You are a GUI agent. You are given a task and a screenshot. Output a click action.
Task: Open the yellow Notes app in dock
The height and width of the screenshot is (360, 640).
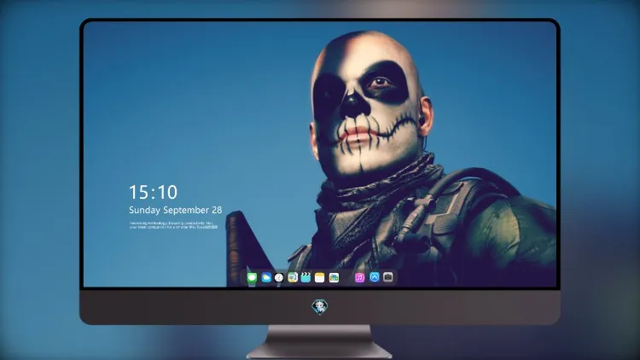(320, 278)
